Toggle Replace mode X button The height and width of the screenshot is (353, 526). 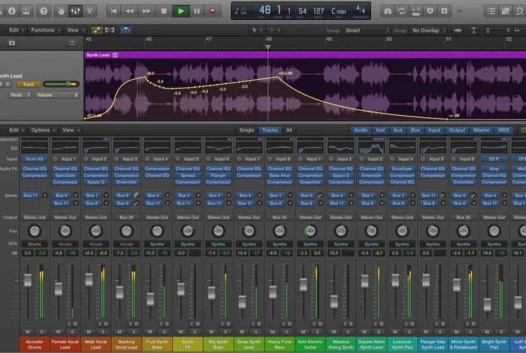coord(430,11)
